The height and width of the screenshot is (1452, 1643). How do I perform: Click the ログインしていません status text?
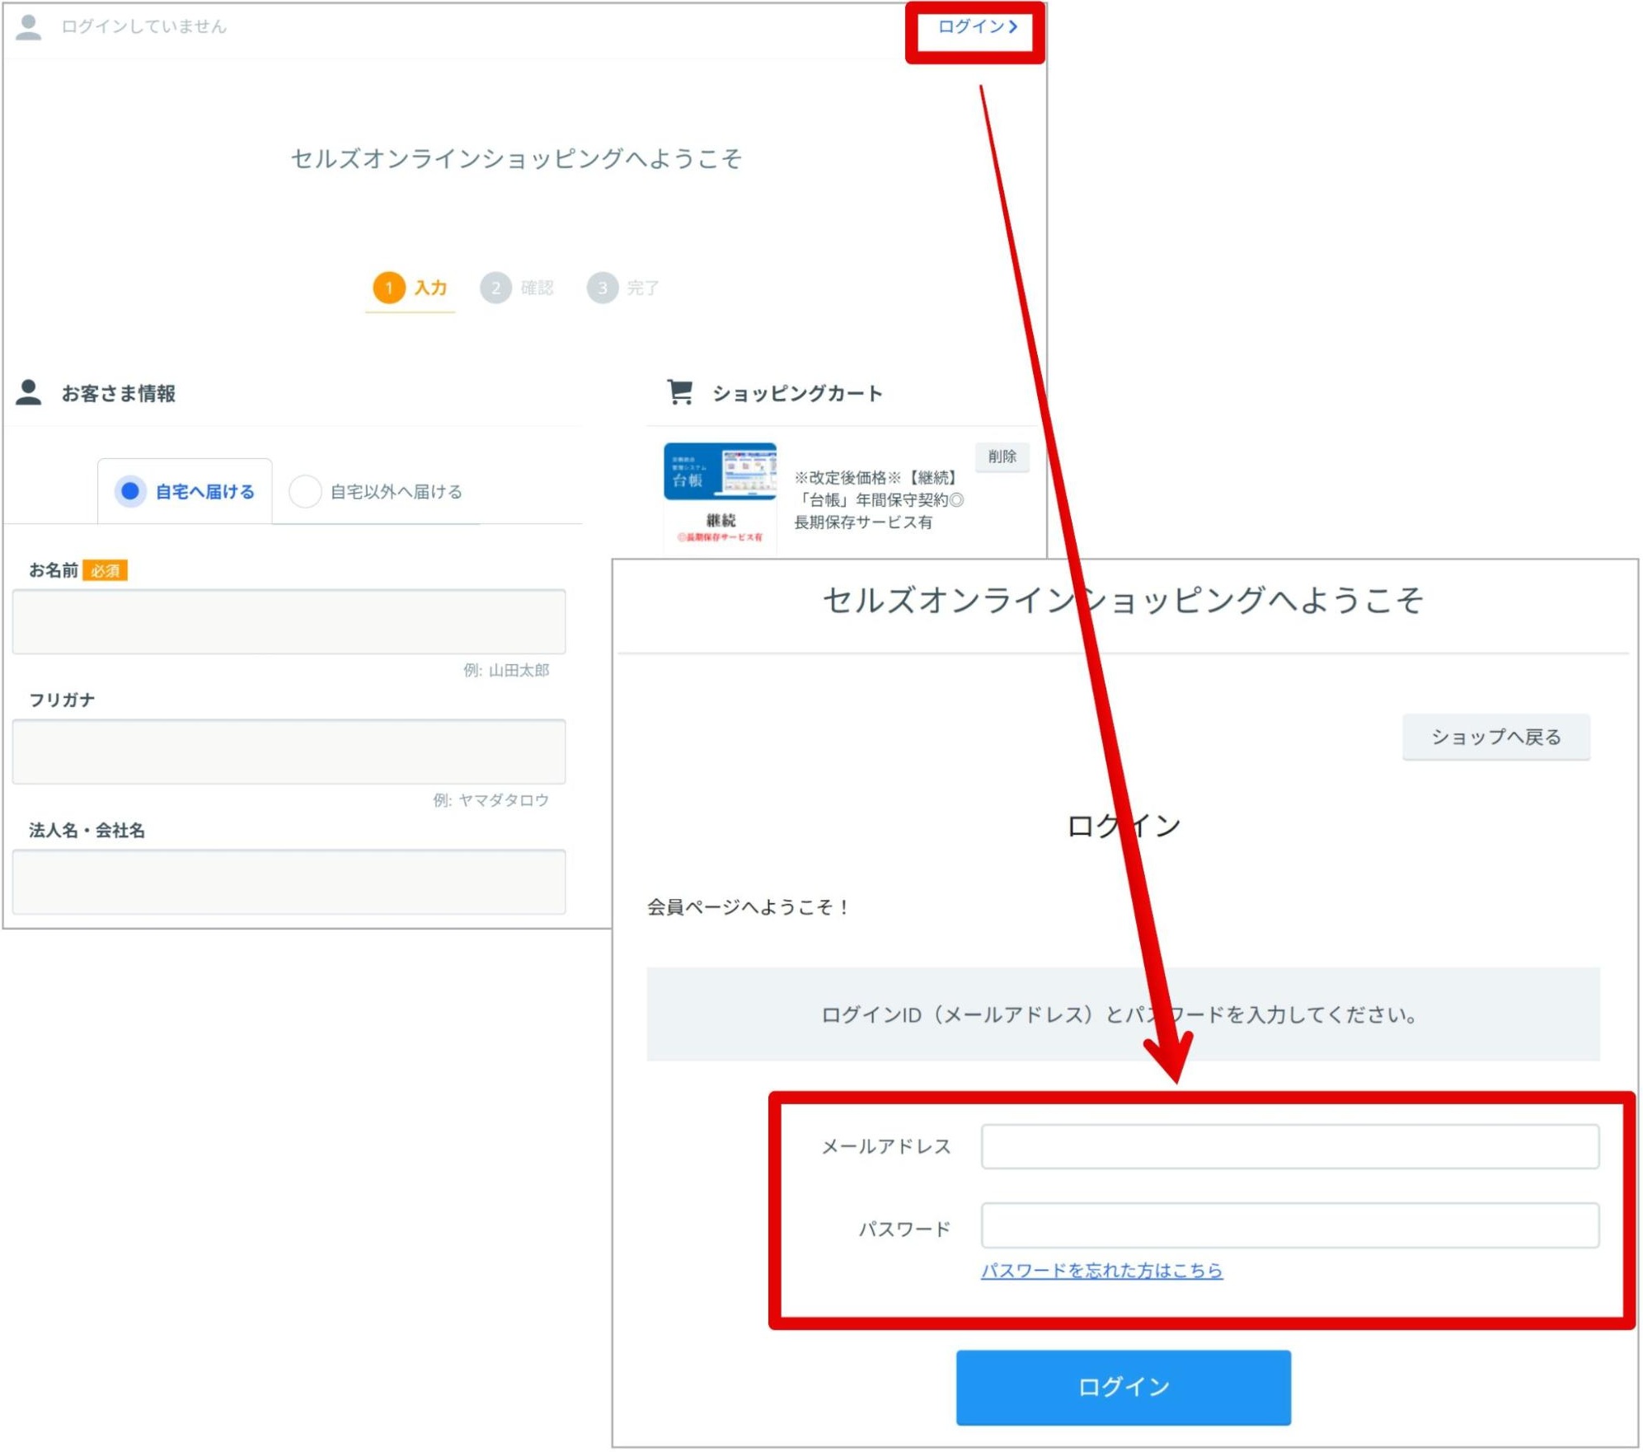coord(144,26)
